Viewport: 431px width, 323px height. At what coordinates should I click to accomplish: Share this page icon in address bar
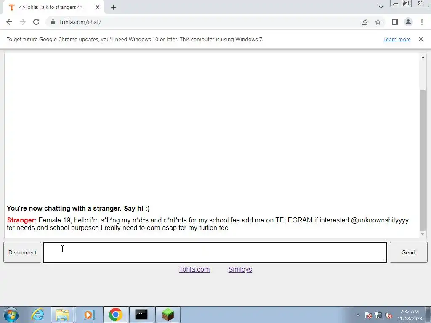[364, 22]
